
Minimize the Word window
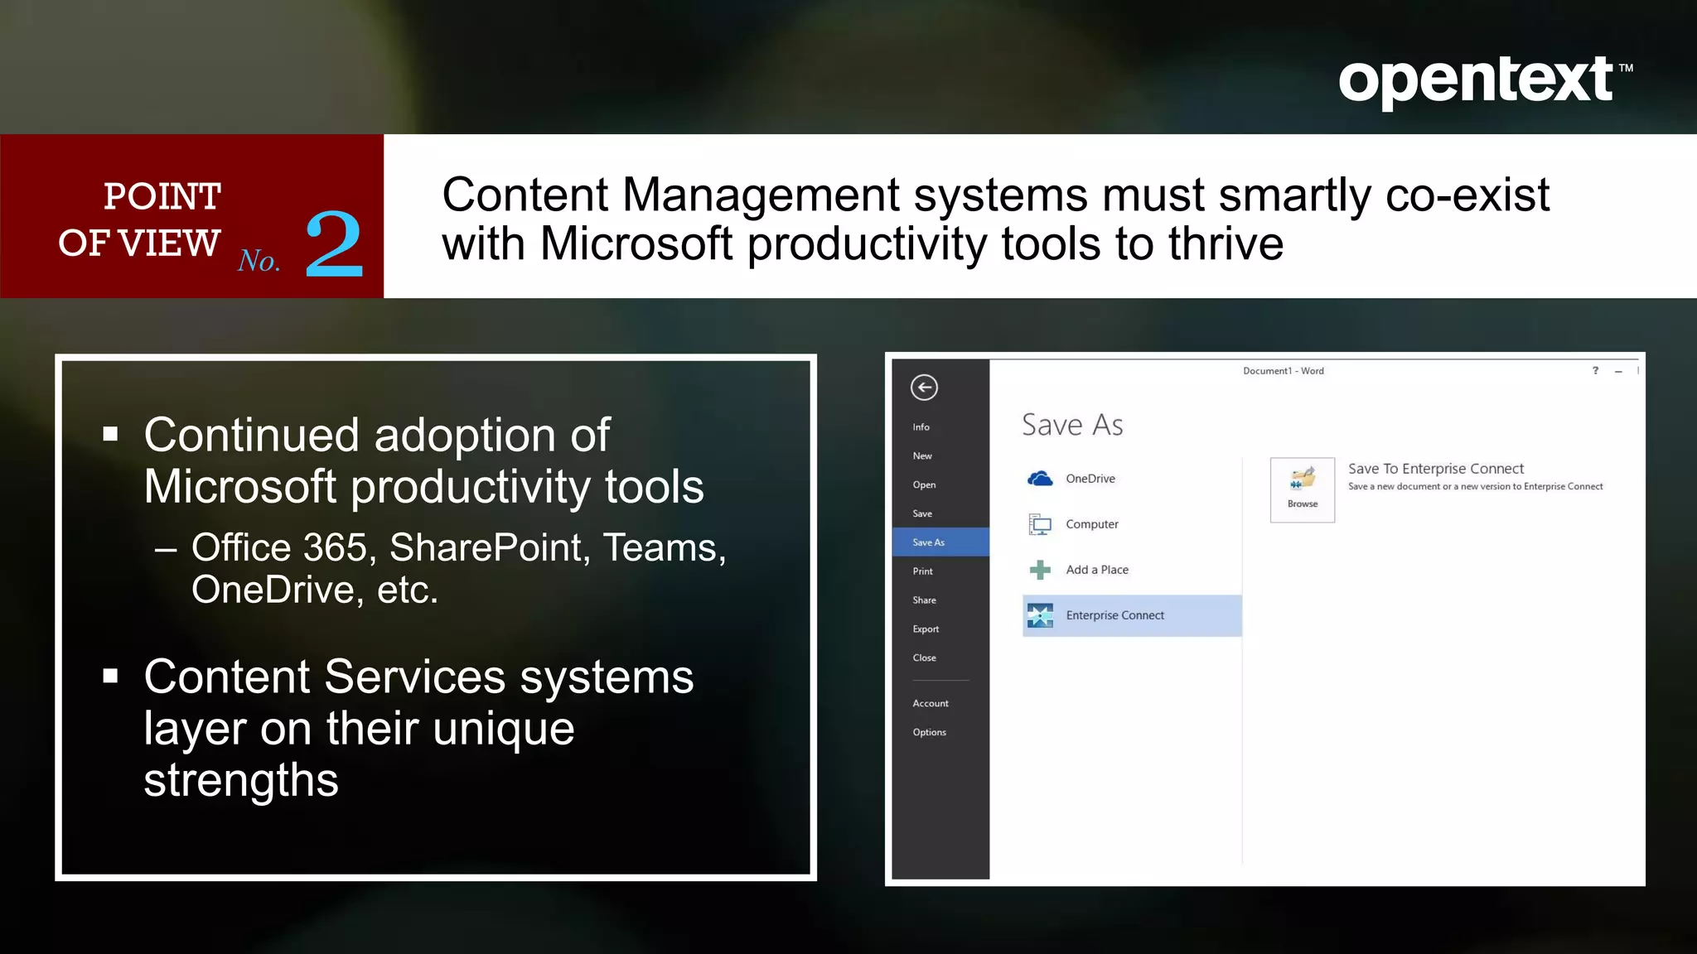click(x=1618, y=372)
